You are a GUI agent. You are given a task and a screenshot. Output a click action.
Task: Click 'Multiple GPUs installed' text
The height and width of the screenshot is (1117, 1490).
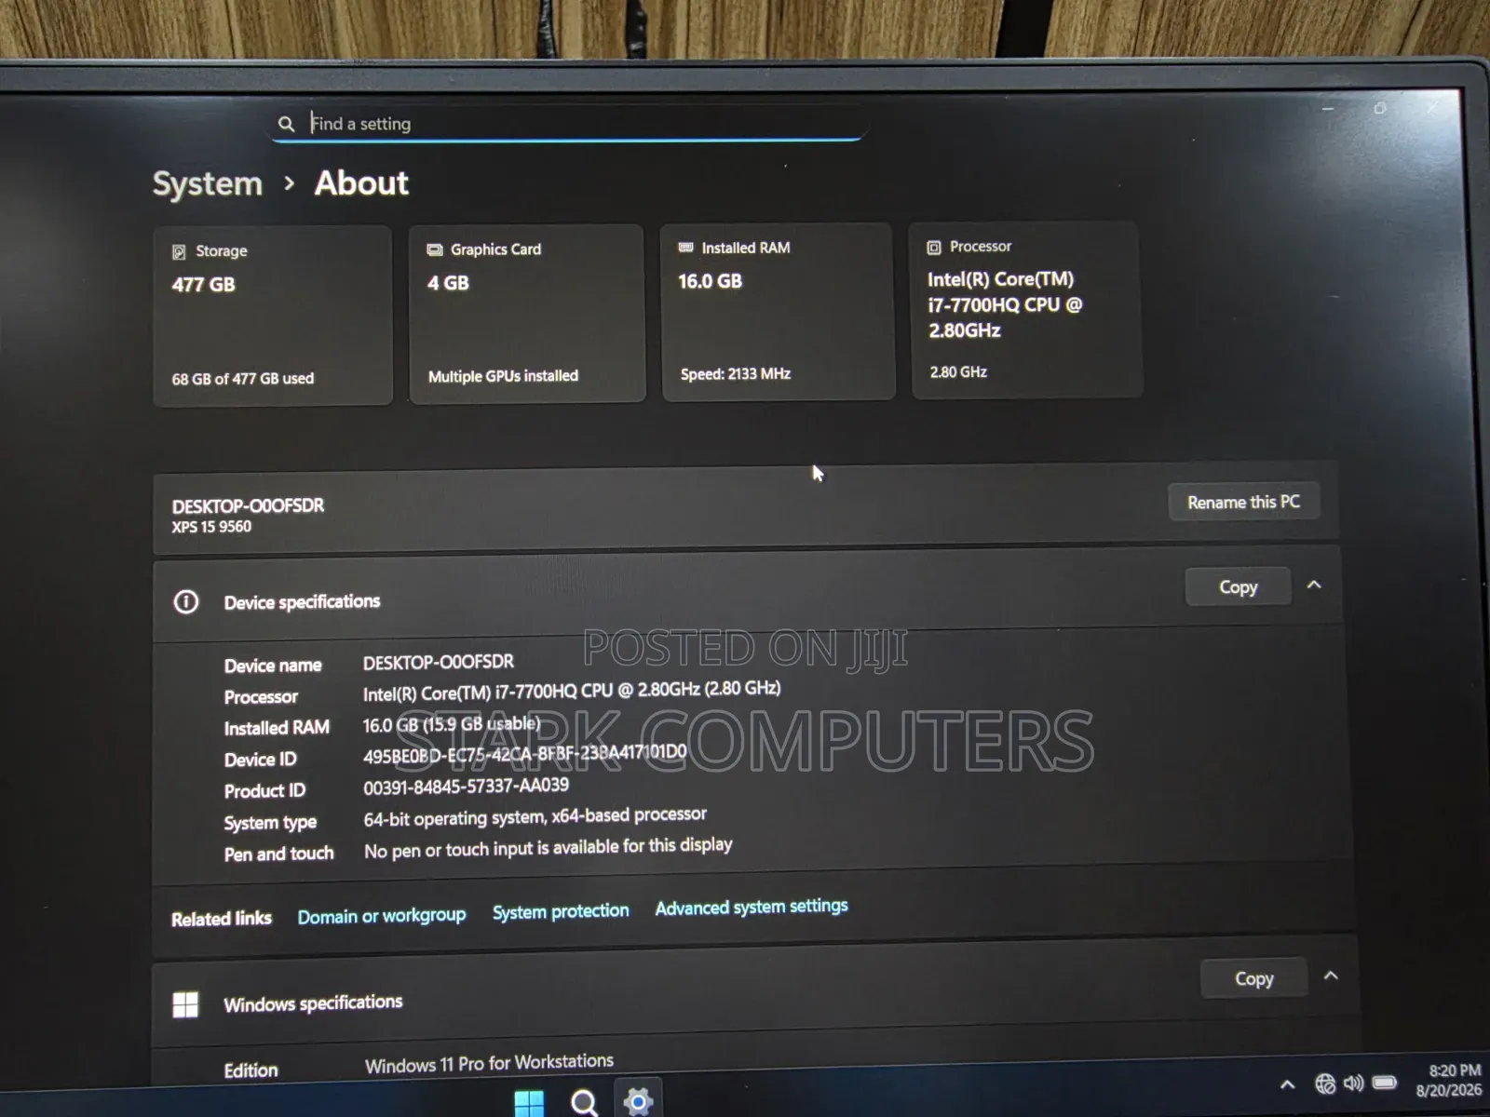[503, 376]
